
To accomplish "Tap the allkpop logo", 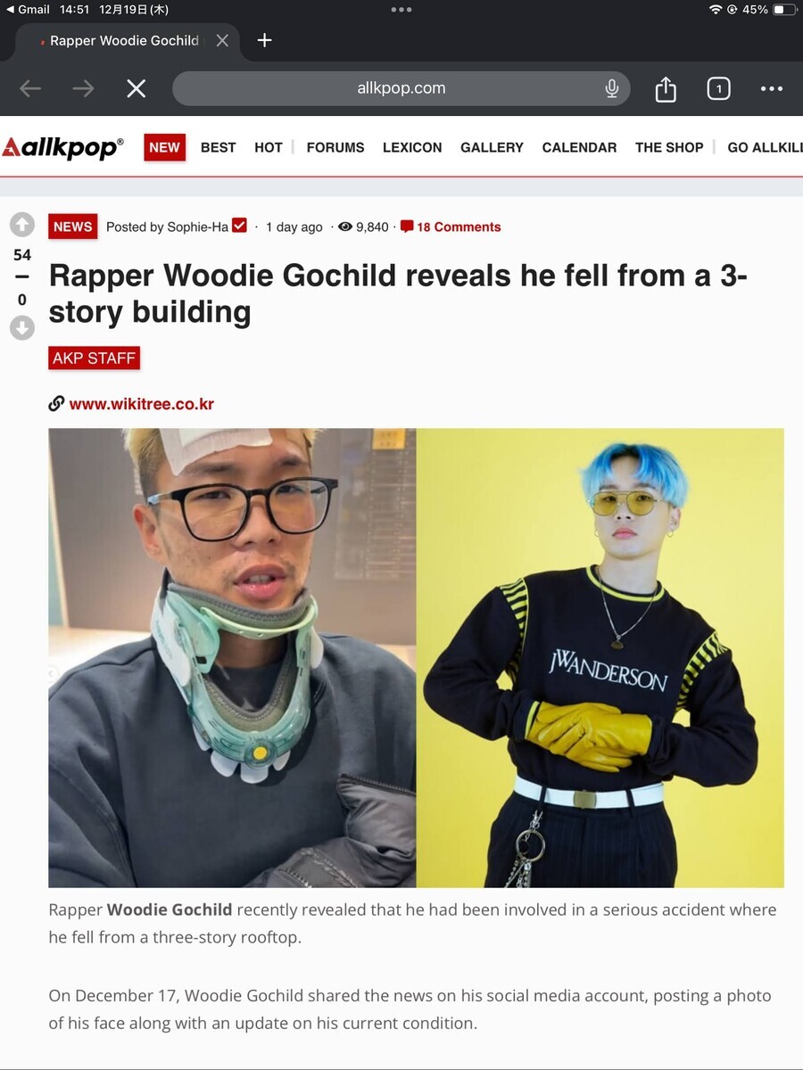I will point(62,147).
